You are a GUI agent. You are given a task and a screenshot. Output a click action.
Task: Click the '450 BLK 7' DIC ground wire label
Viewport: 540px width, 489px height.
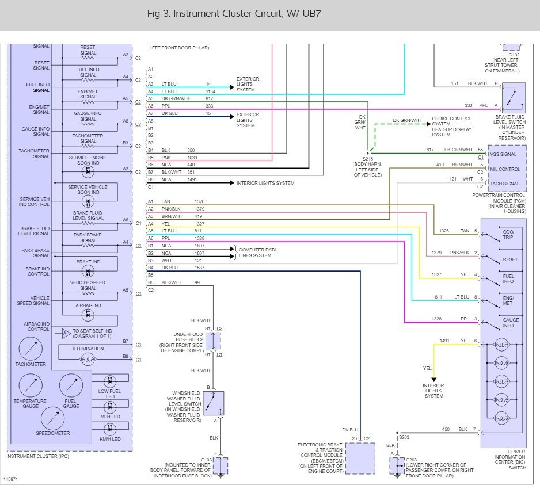(459, 429)
